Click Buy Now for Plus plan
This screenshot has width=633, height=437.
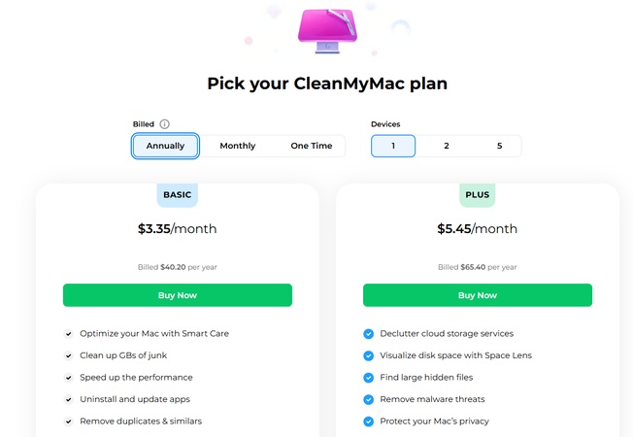coord(477,295)
